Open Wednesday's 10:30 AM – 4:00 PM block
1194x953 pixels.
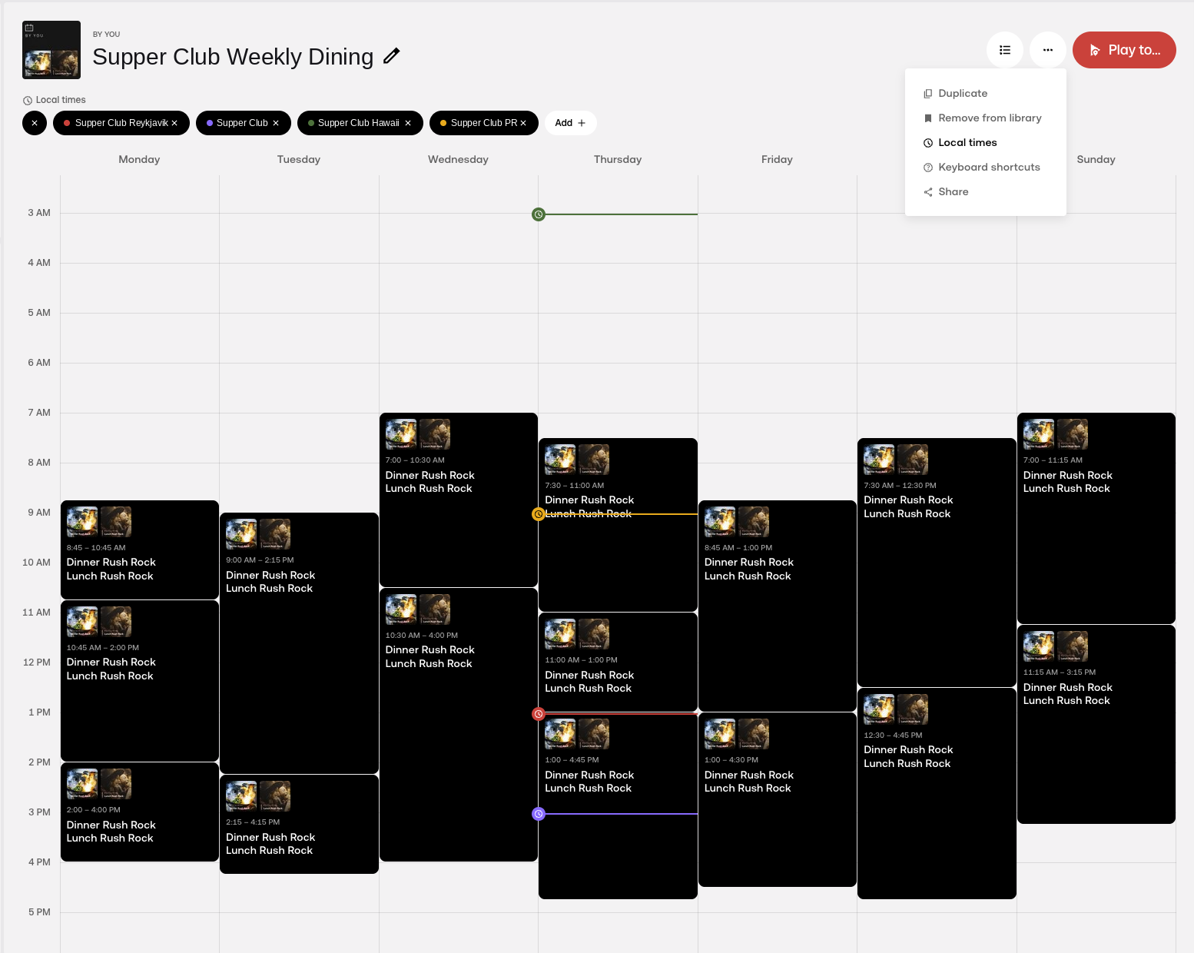click(x=459, y=725)
